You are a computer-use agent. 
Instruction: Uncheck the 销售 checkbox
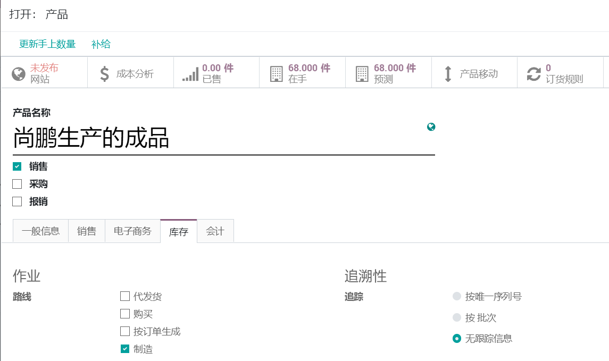(x=17, y=166)
